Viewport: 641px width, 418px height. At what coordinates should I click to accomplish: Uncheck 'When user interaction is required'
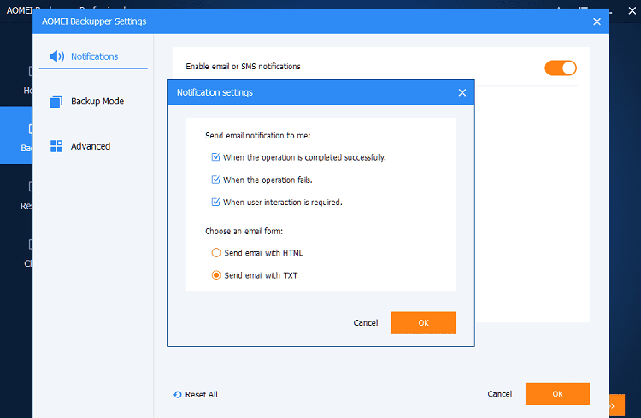(x=215, y=202)
